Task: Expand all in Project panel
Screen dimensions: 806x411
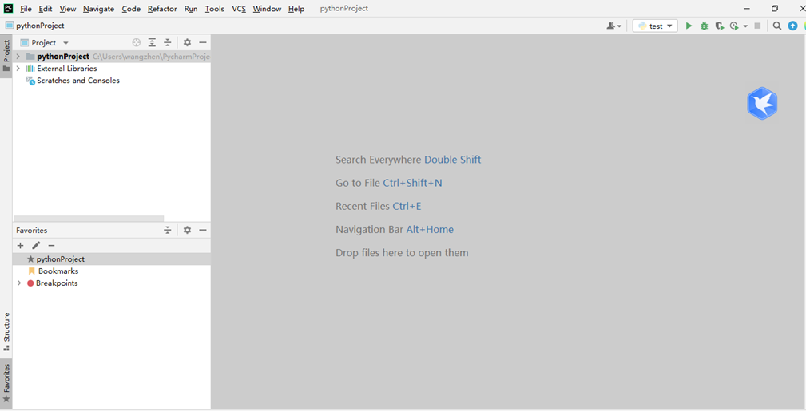Action: click(x=152, y=42)
